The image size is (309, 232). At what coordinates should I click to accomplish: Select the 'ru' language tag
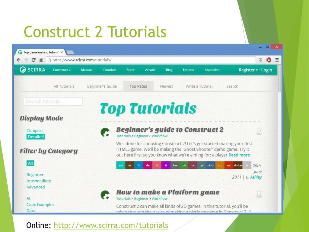220,165
